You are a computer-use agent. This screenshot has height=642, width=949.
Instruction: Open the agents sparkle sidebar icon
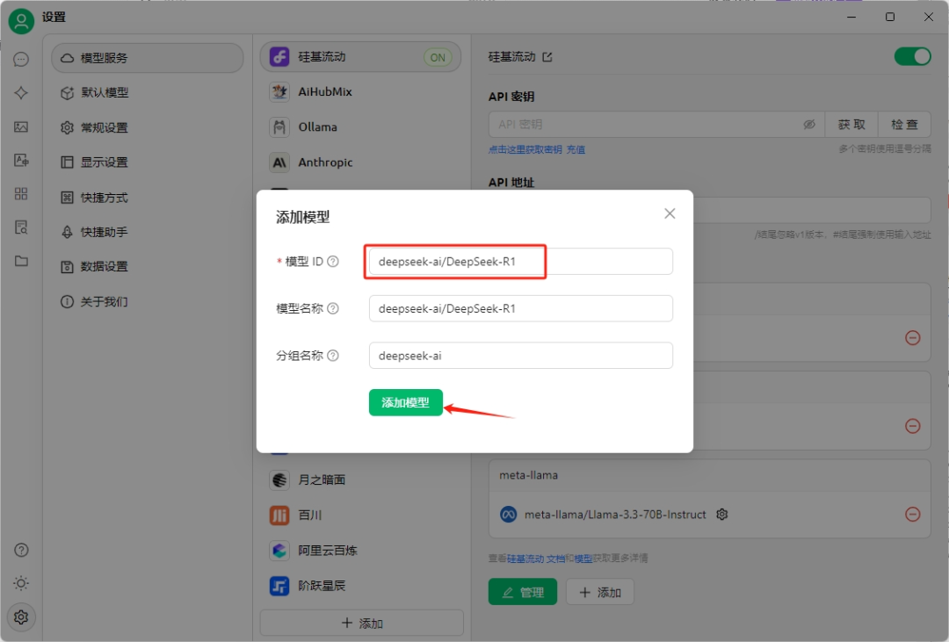(x=21, y=92)
